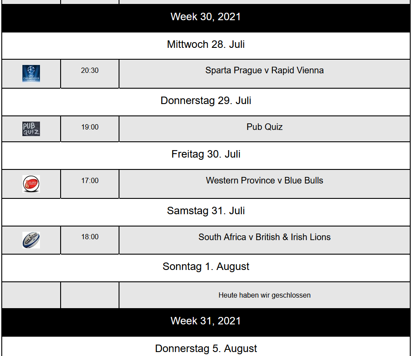Click the Samstag 31. Juli heading
The height and width of the screenshot is (356, 412).
(x=206, y=211)
